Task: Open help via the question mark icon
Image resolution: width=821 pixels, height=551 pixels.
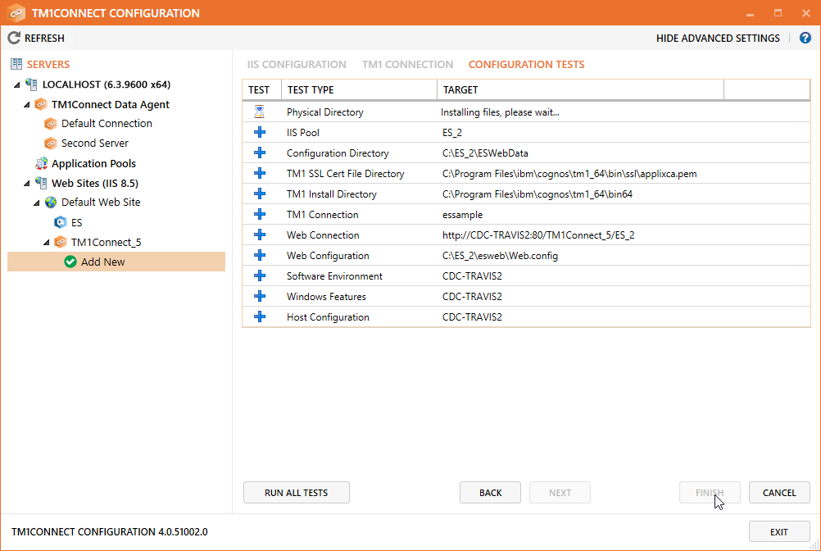Action: pyautogui.click(x=805, y=38)
